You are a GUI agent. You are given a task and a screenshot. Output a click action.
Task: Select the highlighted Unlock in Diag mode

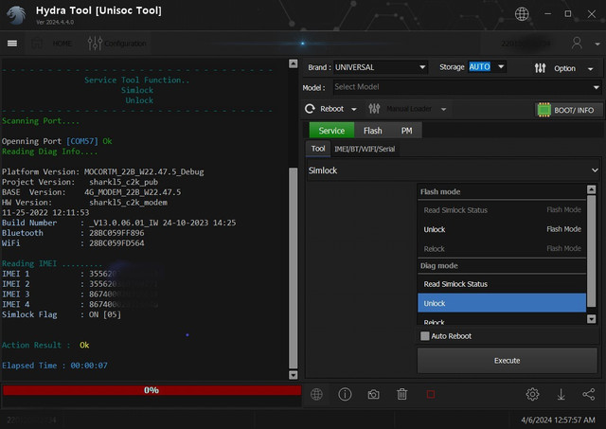[502, 303]
